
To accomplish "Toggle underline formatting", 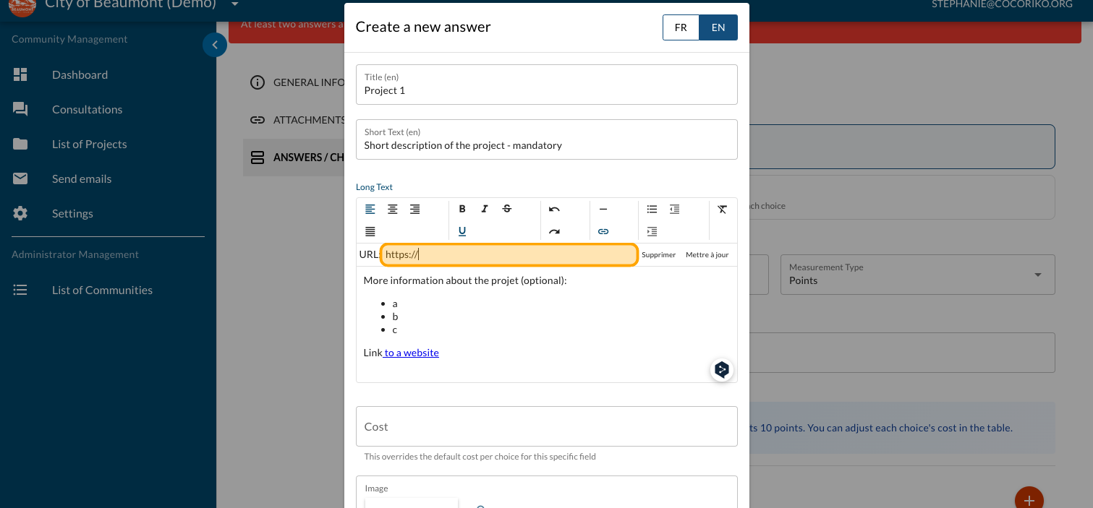I will click(462, 231).
